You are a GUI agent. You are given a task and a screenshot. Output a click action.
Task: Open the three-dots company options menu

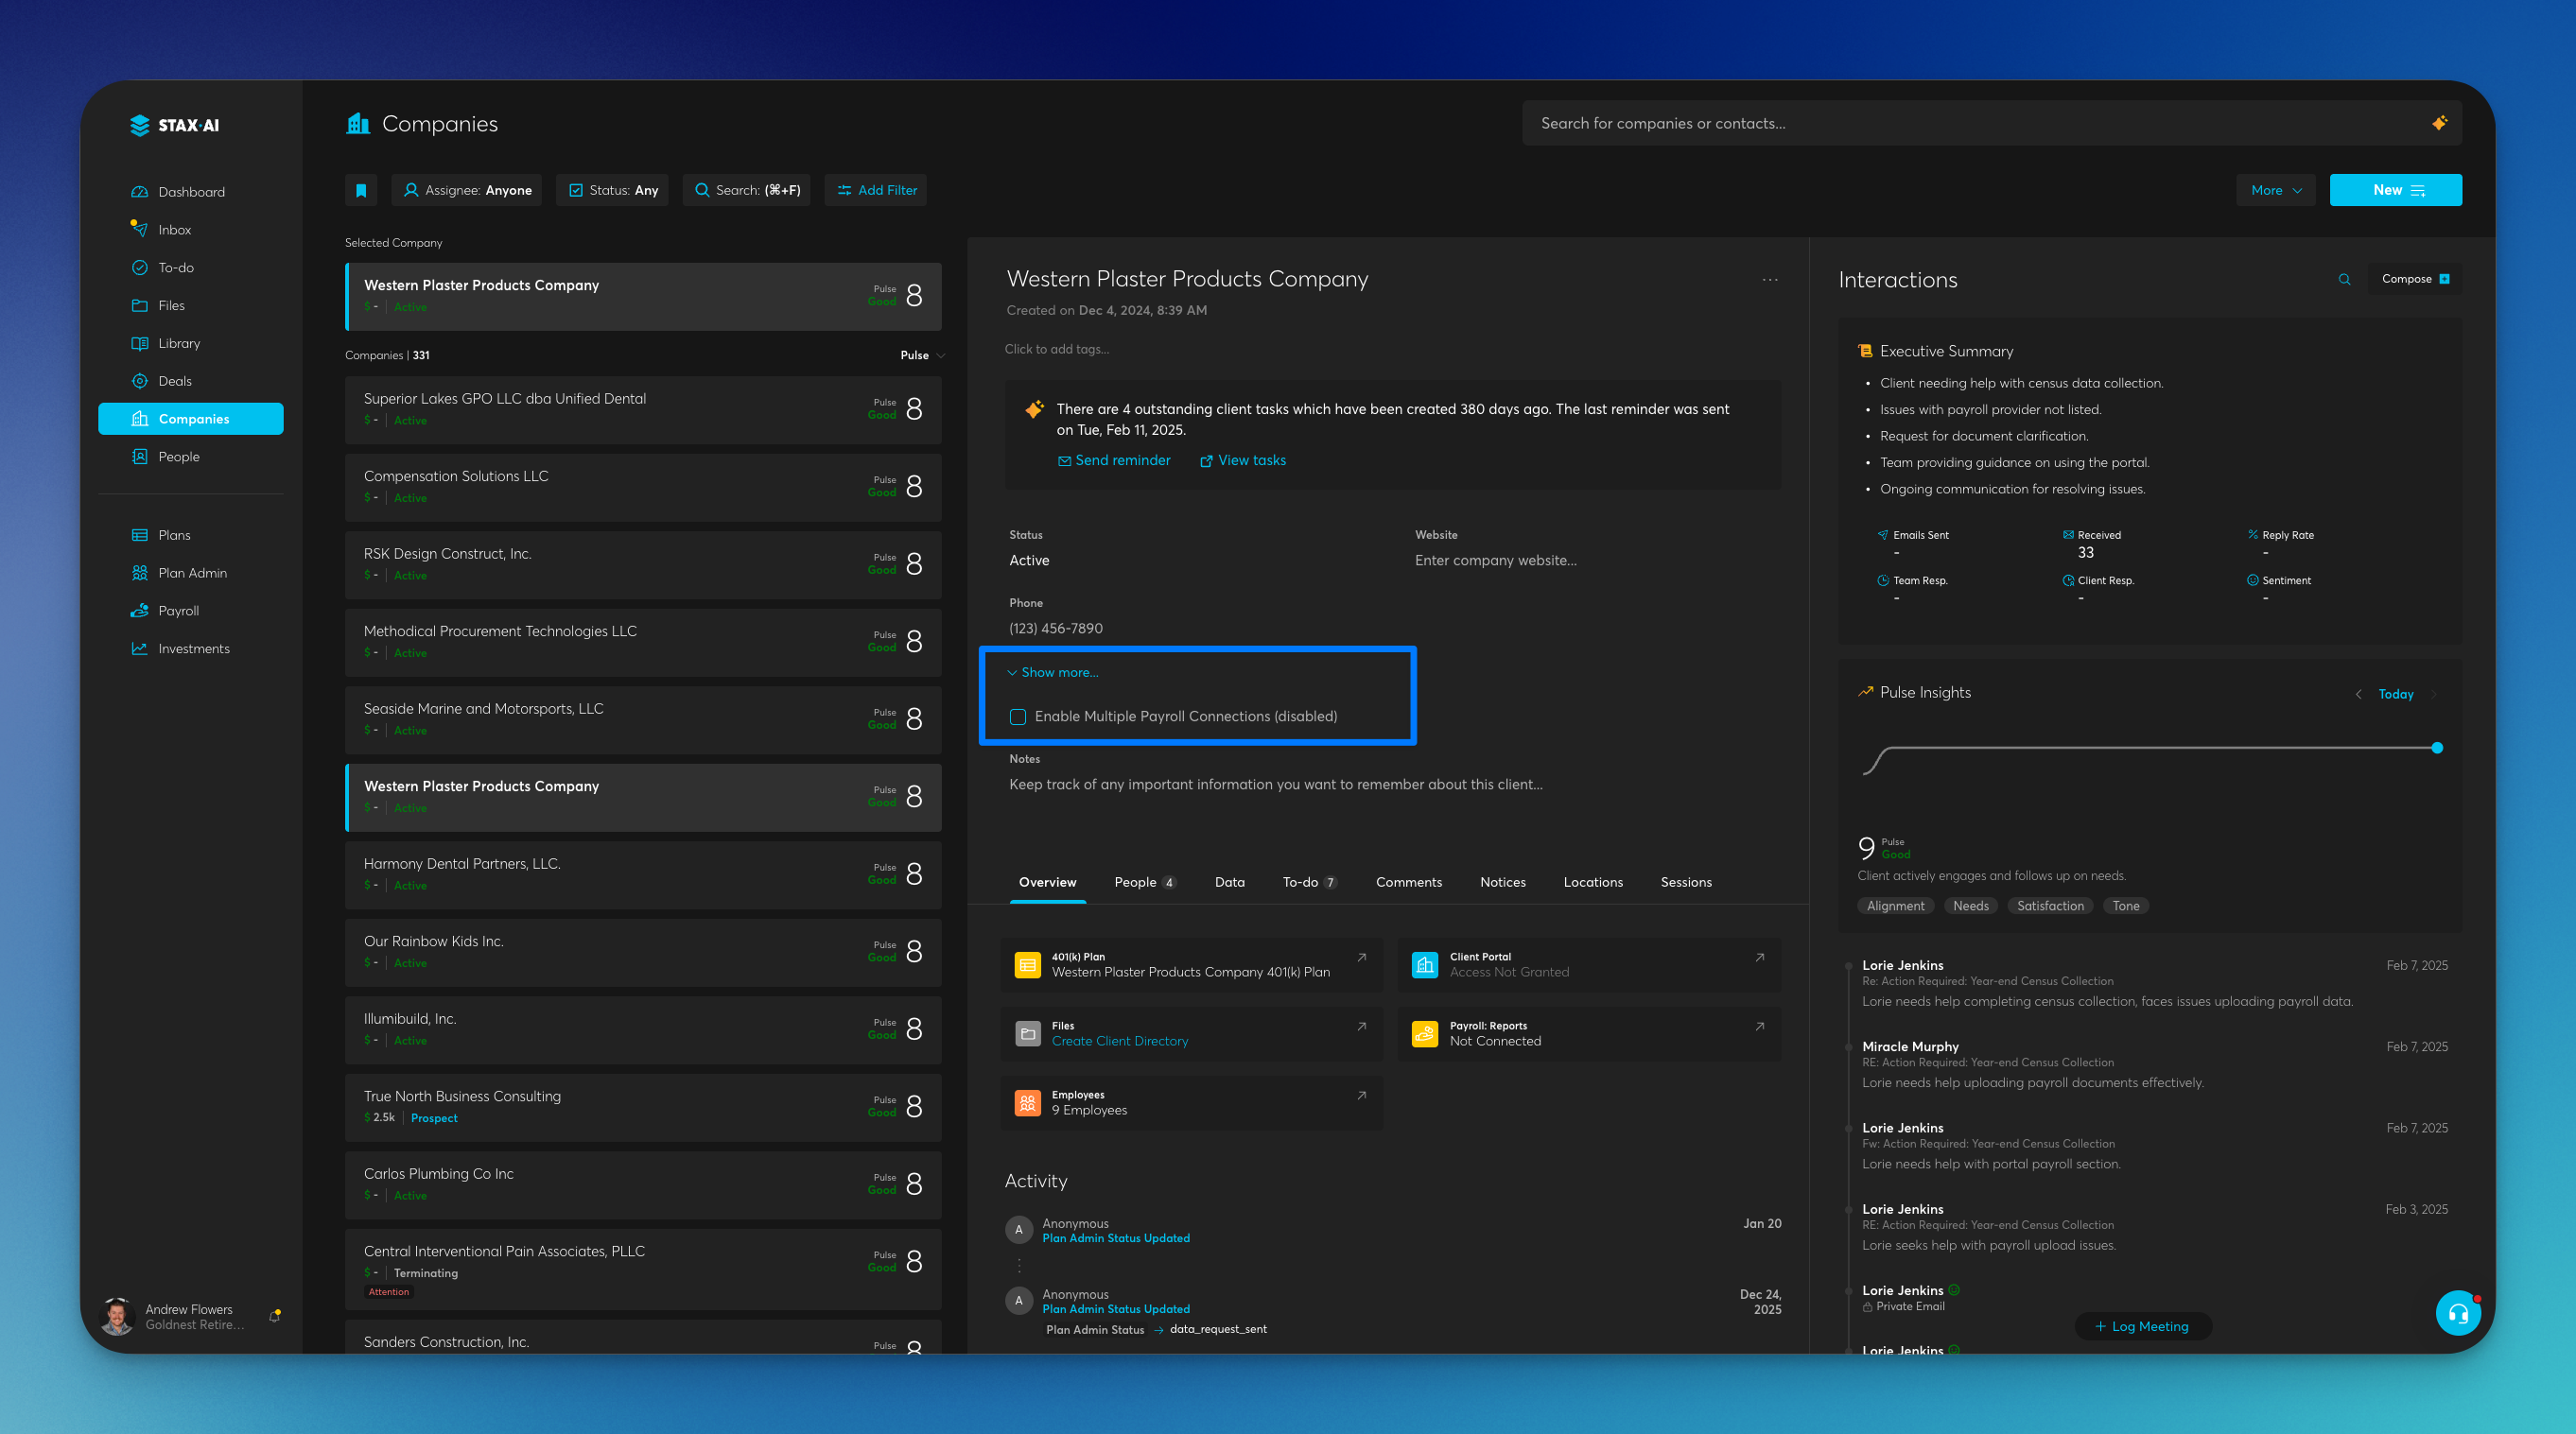(x=1770, y=280)
